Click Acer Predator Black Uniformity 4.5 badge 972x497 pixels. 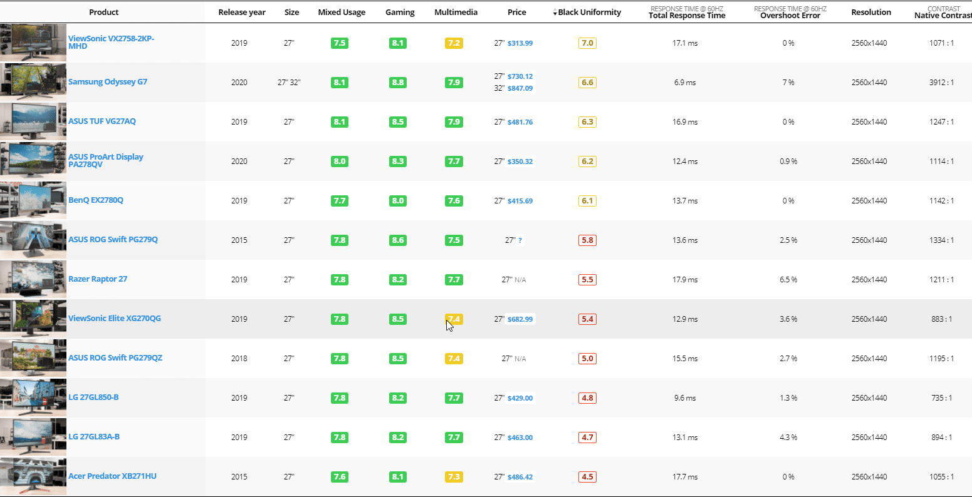[587, 477]
